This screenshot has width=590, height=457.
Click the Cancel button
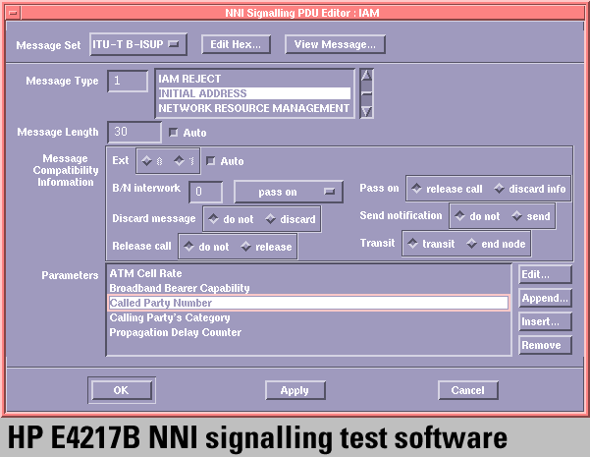468,390
